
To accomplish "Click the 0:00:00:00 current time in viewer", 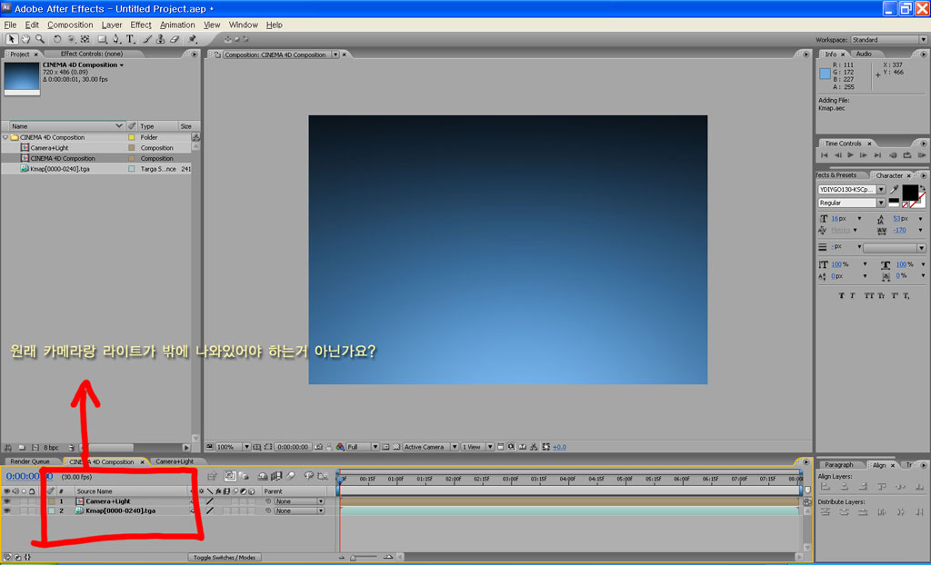I will pos(293,447).
